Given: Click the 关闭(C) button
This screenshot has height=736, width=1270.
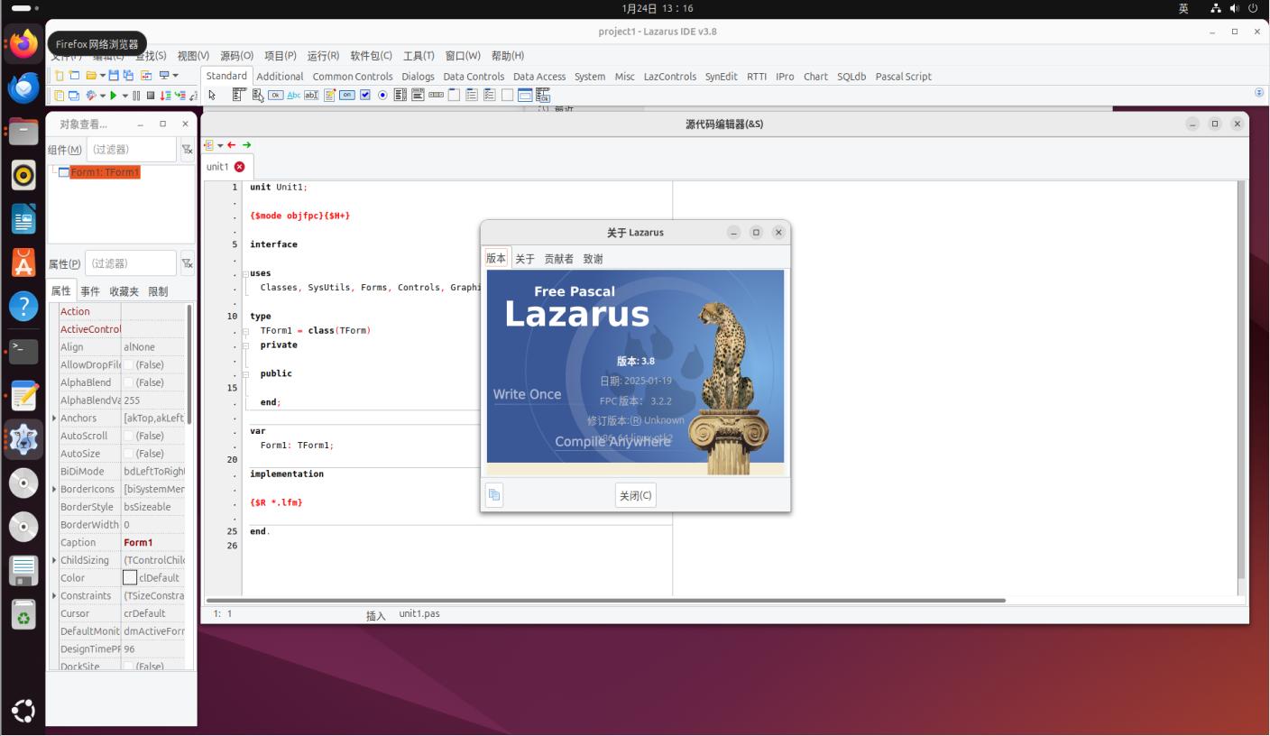Looking at the screenshot, I should point(635,495).
